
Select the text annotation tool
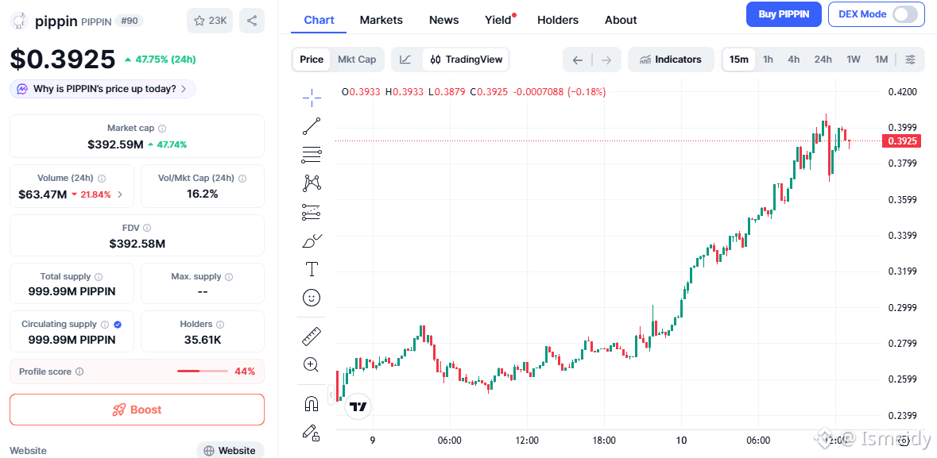tap(312, 270)
